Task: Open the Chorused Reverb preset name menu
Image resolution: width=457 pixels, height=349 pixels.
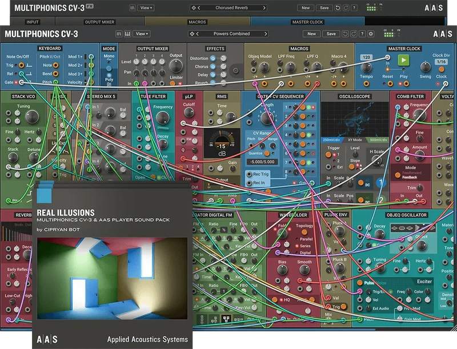Action: [231, 8]
